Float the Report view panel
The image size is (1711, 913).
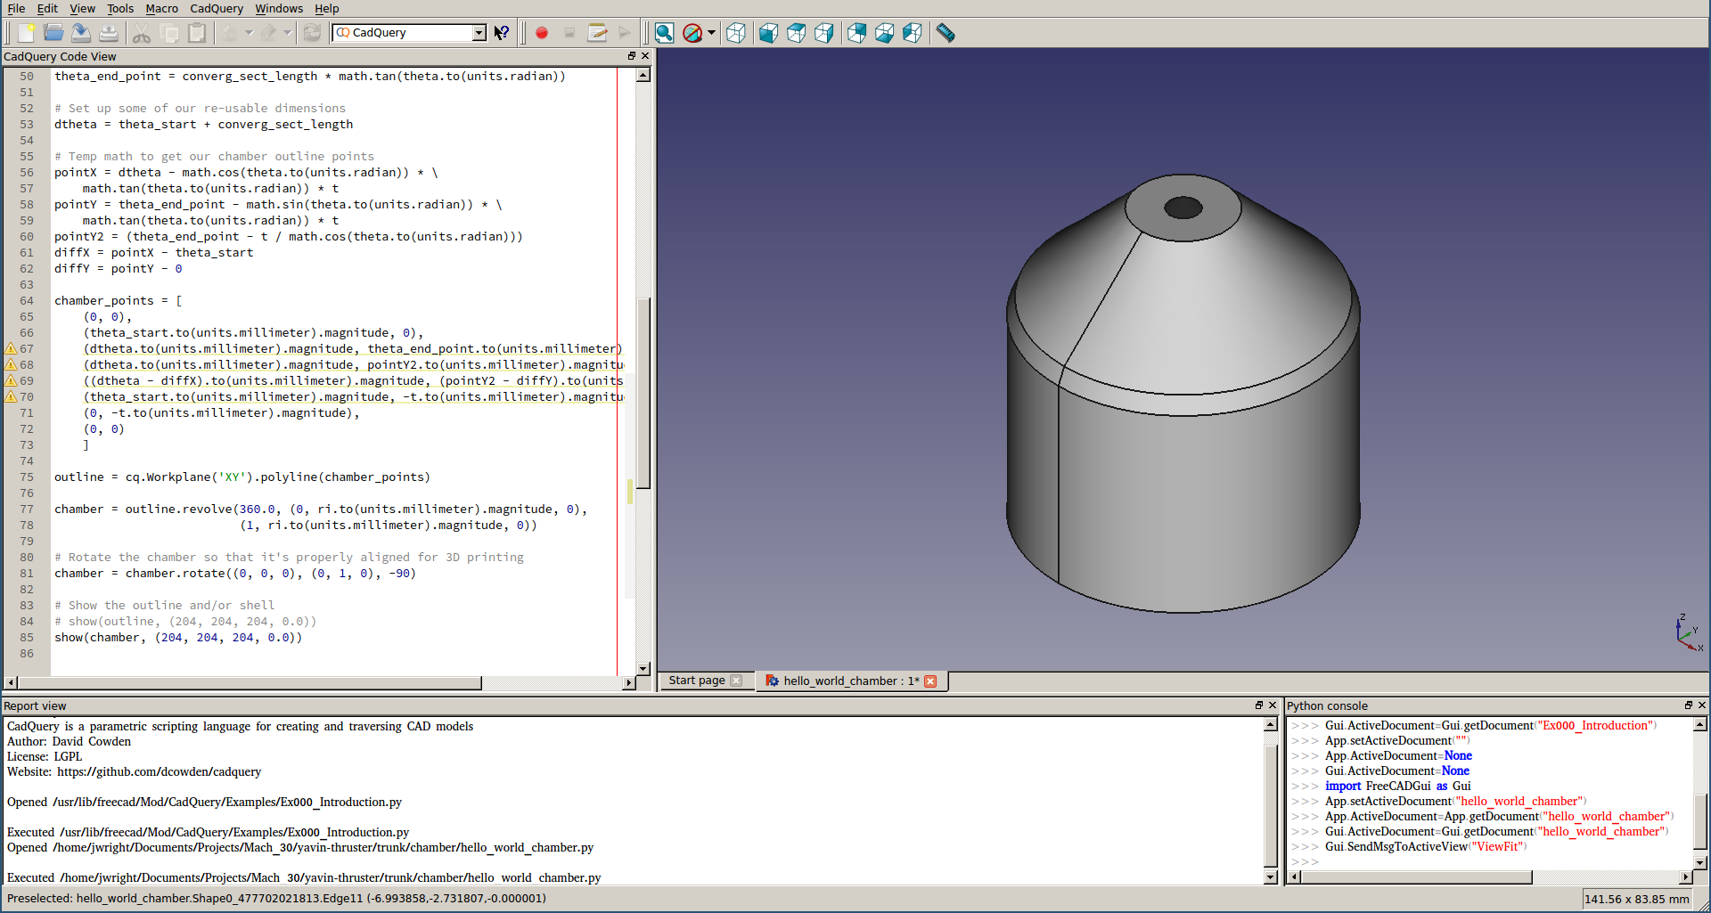pos(1258,705)
